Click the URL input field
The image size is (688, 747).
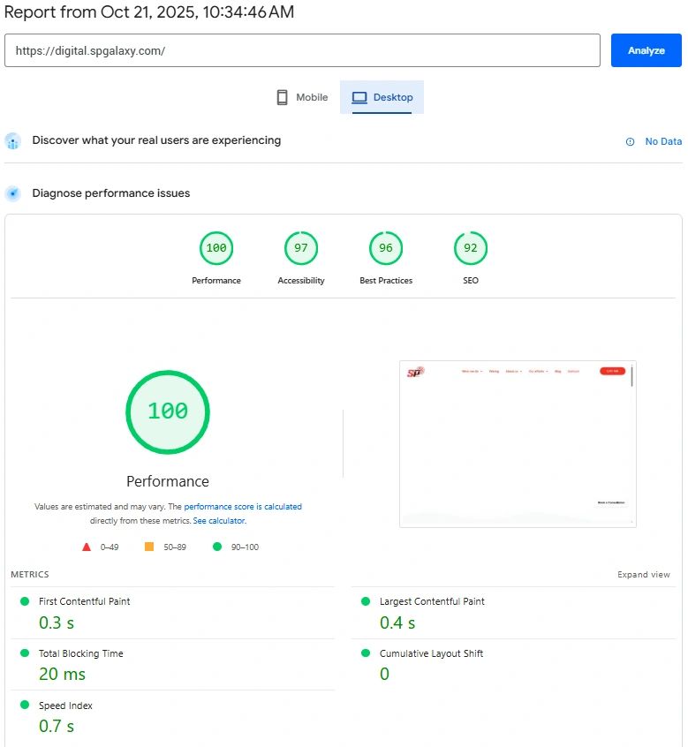(x=302, y=50)
